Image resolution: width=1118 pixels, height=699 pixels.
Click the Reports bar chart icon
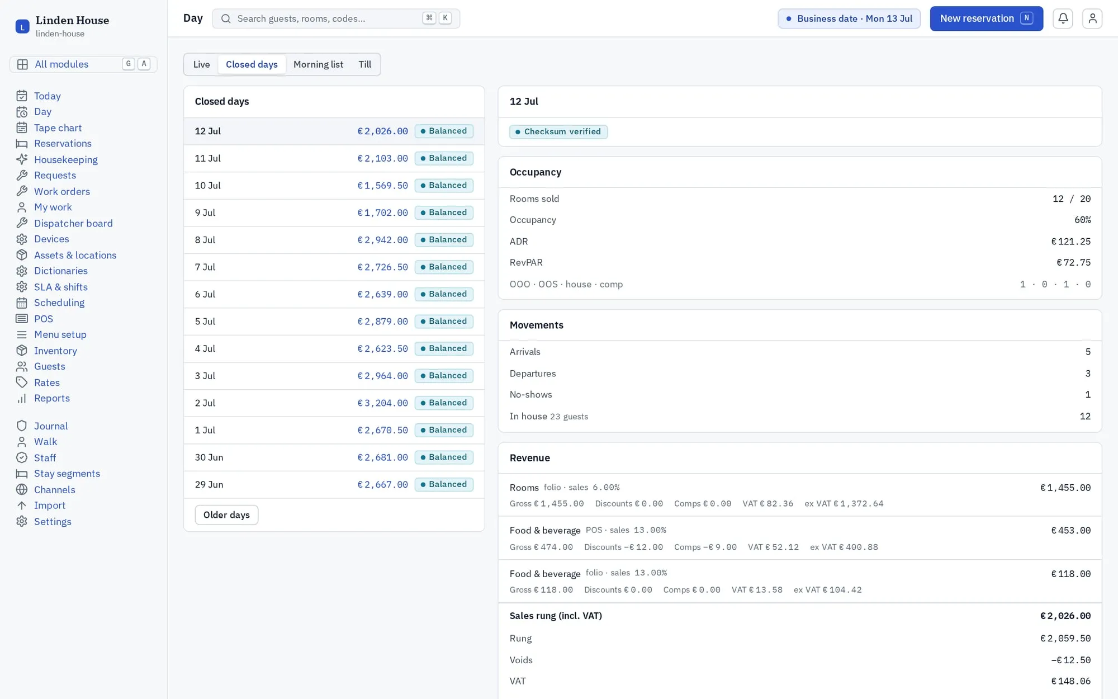click(22, 398)
